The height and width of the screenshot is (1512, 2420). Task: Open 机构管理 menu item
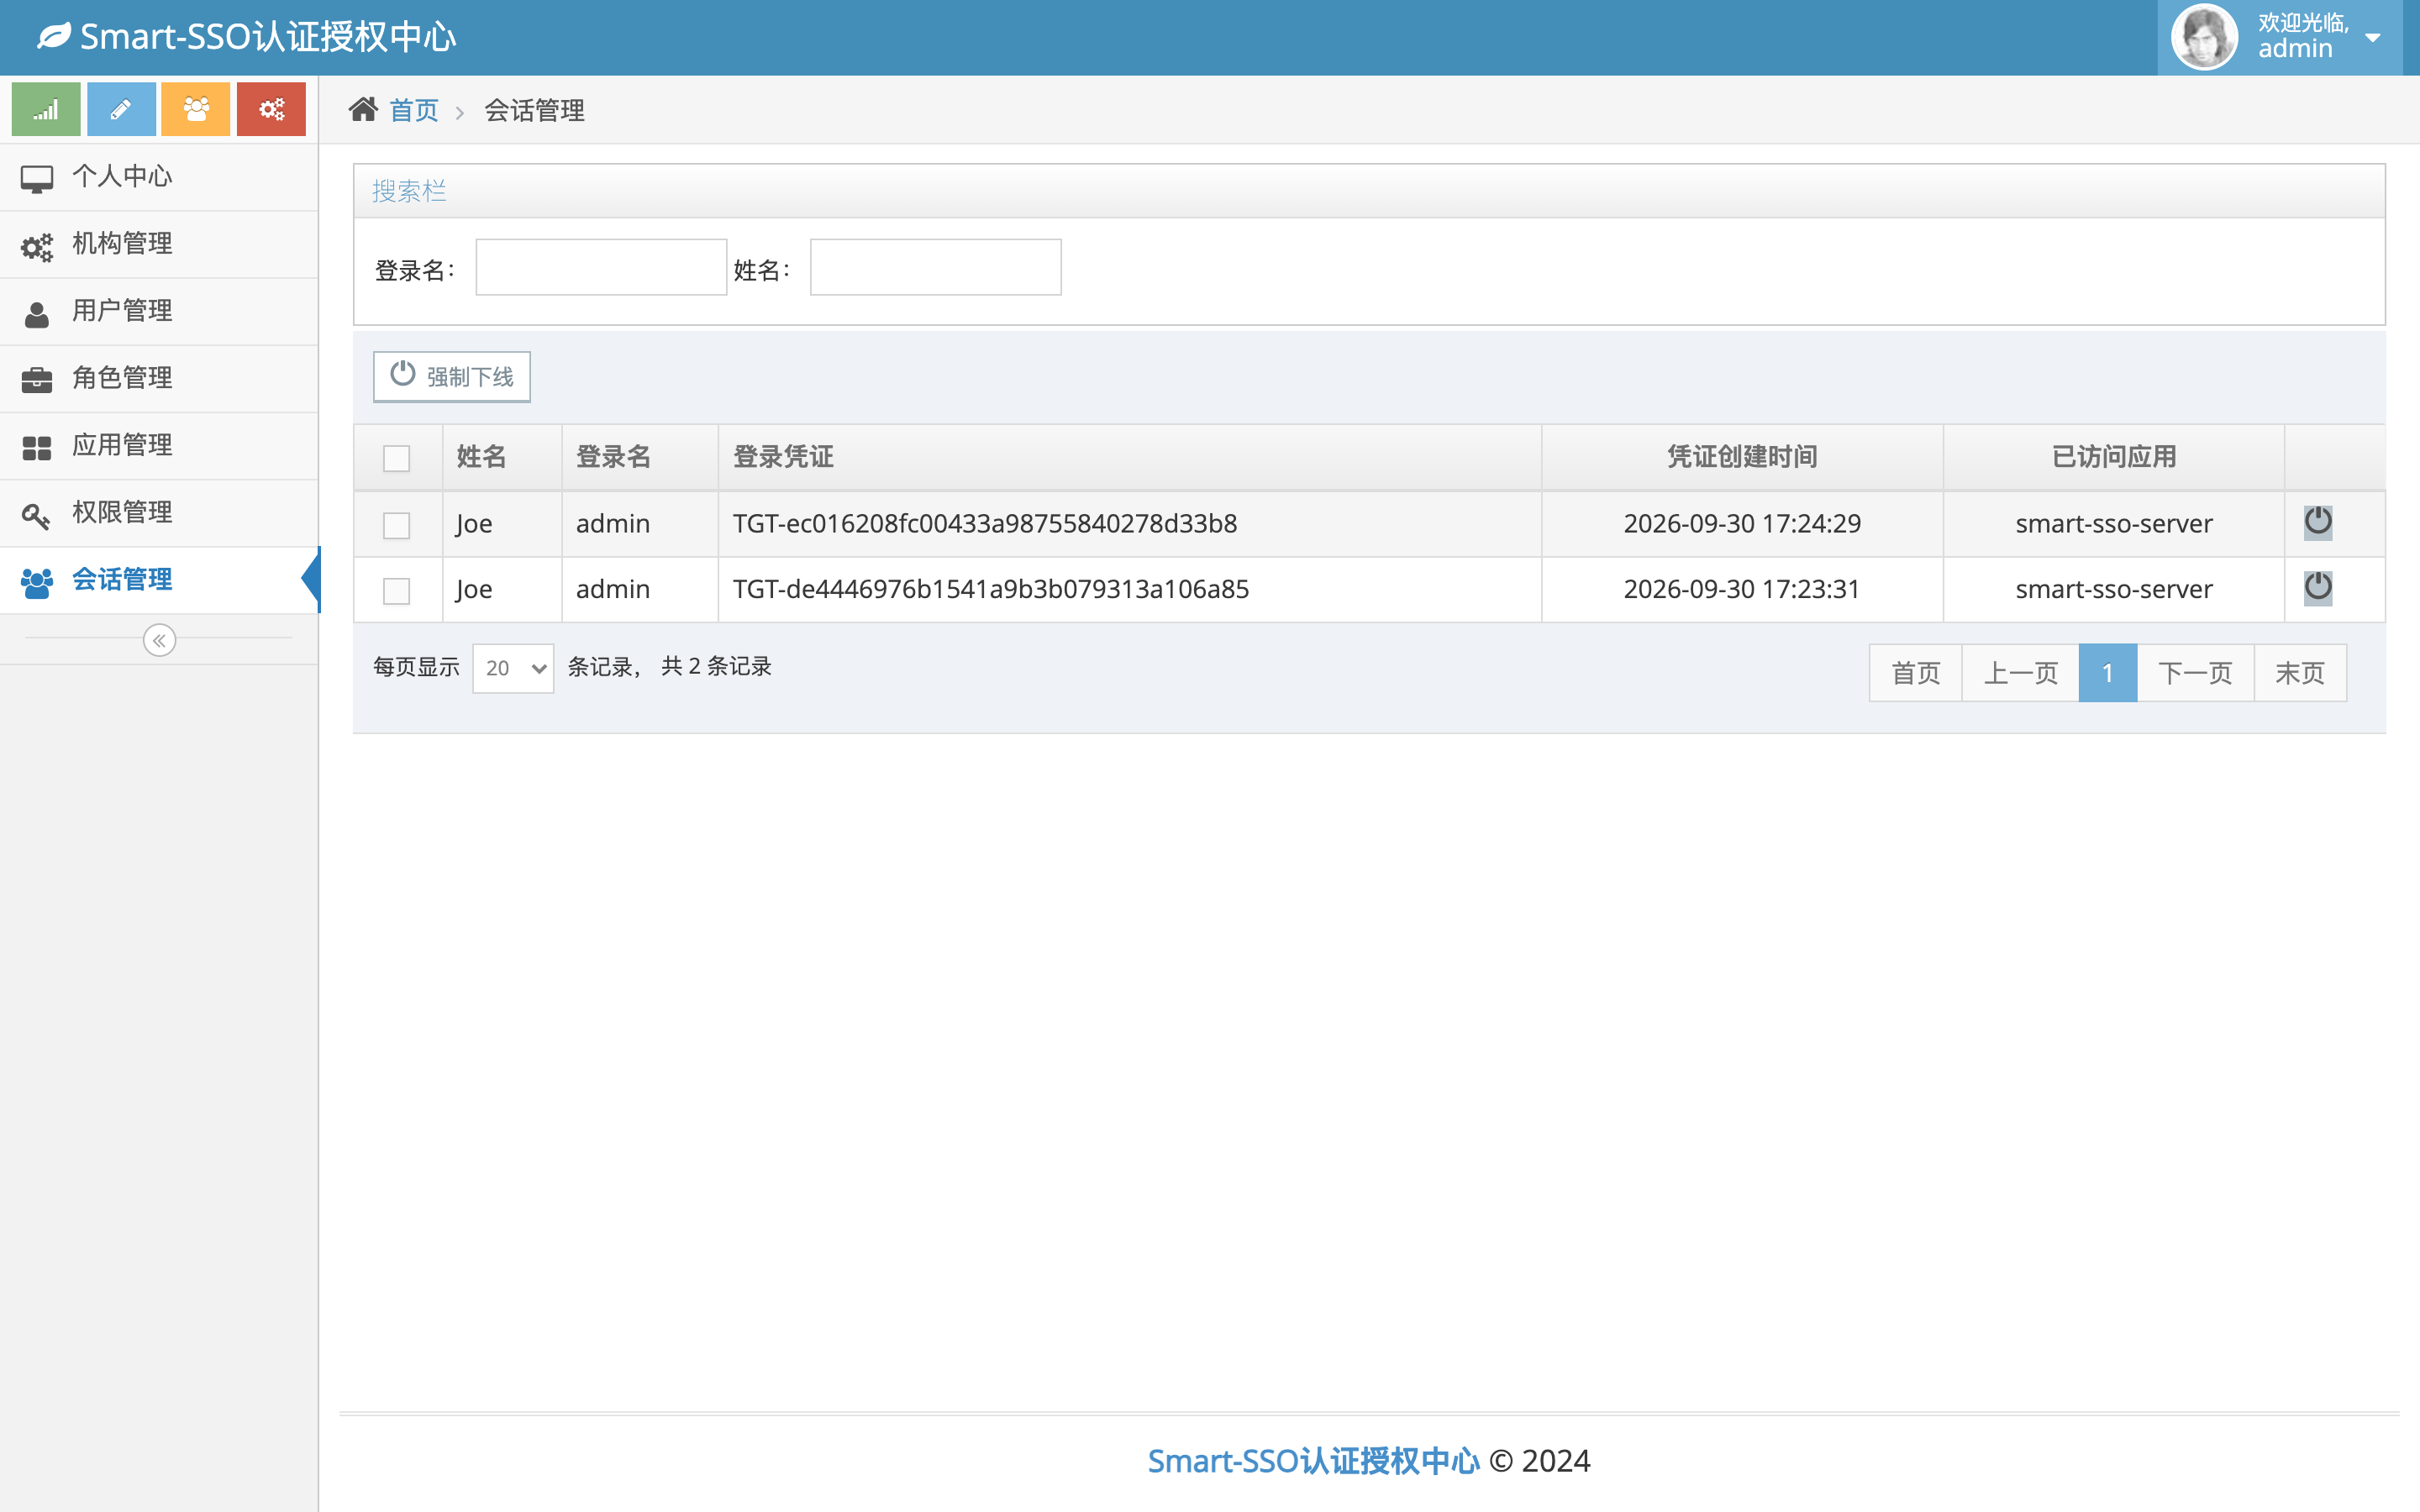tap(159, 244)
